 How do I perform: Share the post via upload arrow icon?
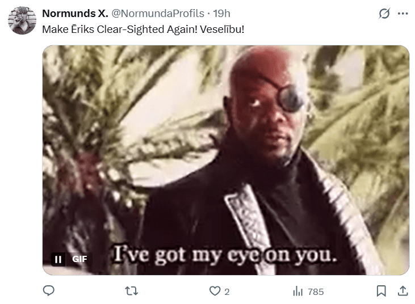[x=403, y=291]
